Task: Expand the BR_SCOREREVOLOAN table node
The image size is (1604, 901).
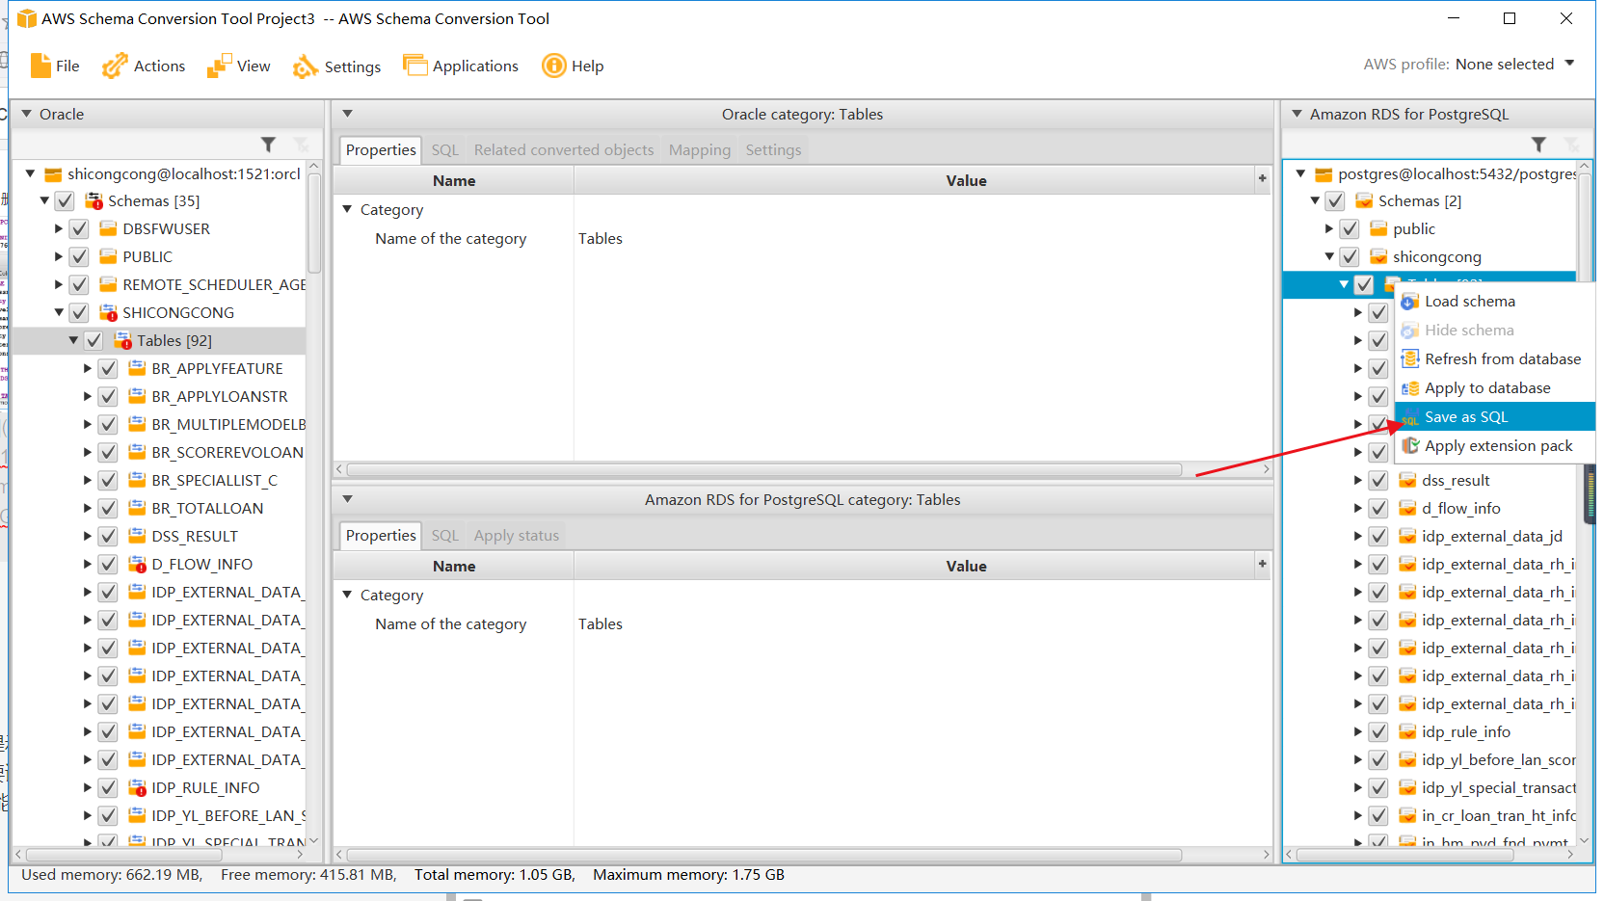Action: 88,453
